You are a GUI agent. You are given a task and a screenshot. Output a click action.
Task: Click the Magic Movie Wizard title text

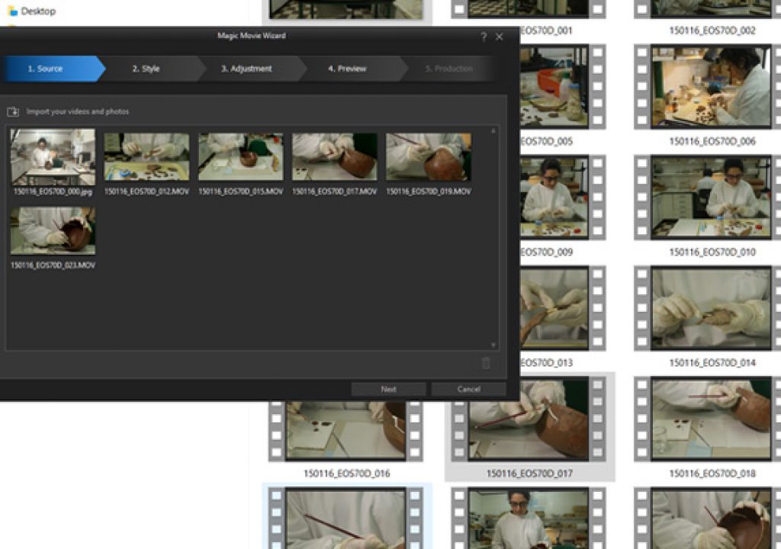[x=252, y=35]
